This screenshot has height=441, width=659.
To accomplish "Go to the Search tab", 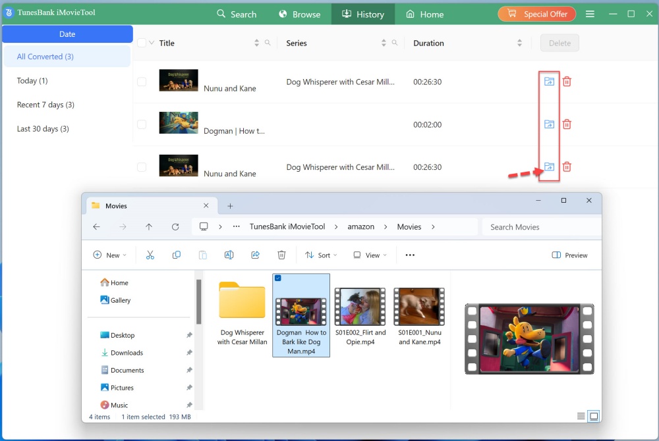I will [x=237, y=14].
